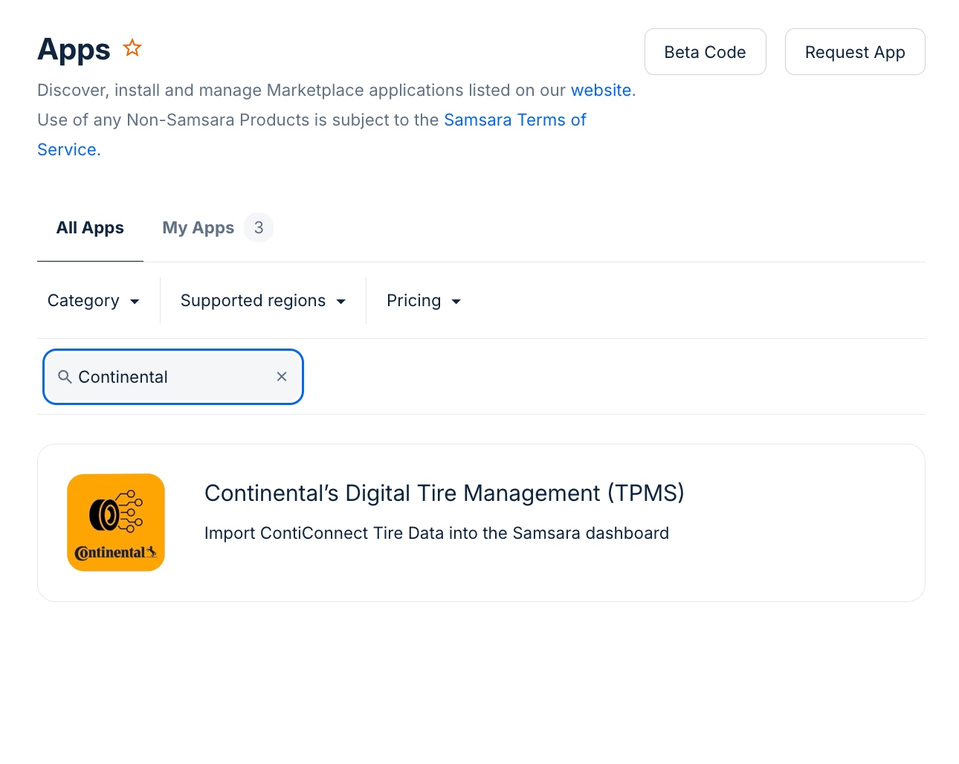This screenshot has height=764, width=959.
Task: Open Continental's Digital Tire Management (TPMS) title
Action: click(x=445, y=493)
